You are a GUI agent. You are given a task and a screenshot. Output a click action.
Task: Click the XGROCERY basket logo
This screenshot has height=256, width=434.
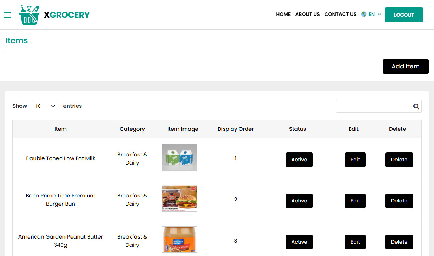point(29,15)
